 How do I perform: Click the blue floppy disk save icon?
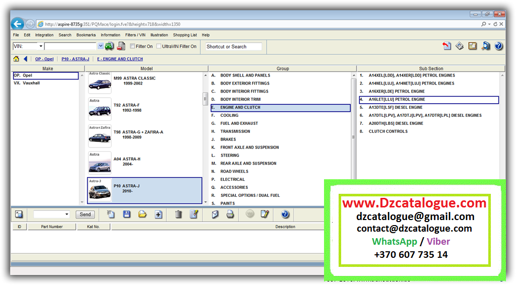(126, 215)
